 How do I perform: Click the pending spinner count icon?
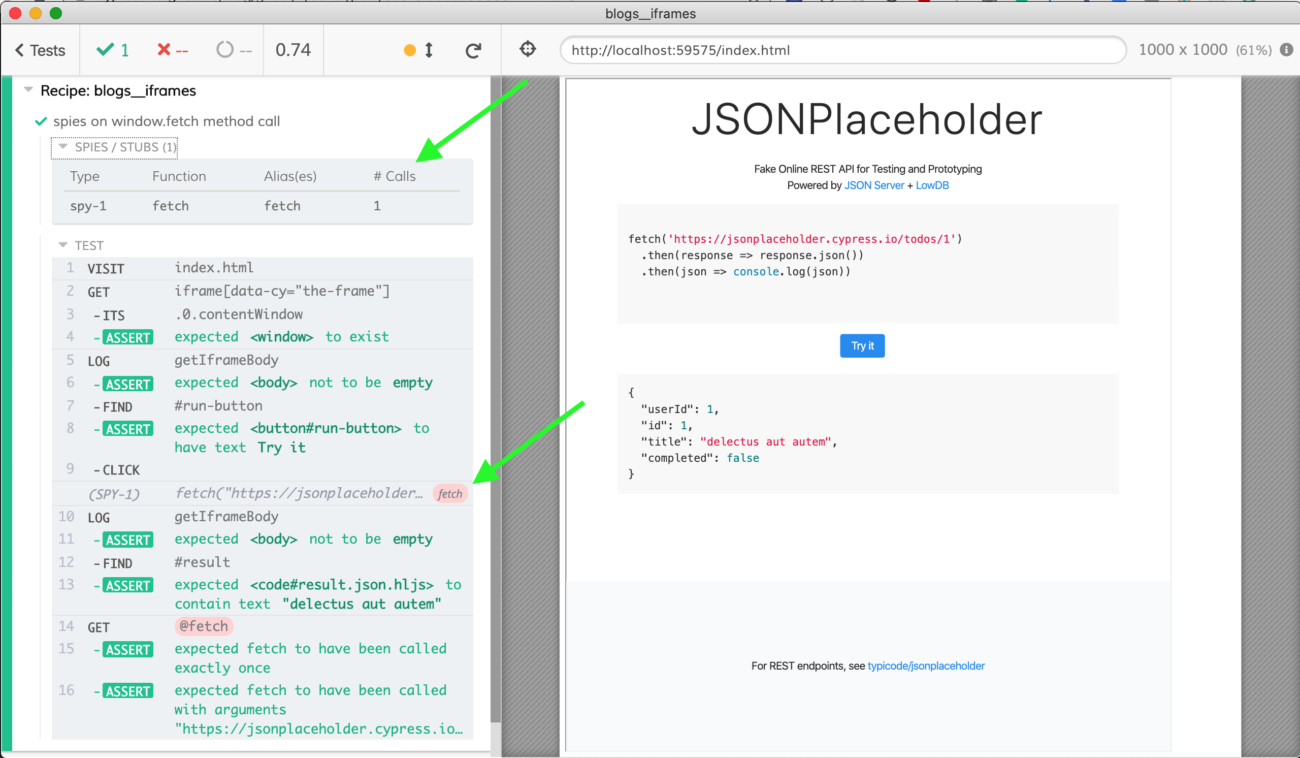pos(225,50)
